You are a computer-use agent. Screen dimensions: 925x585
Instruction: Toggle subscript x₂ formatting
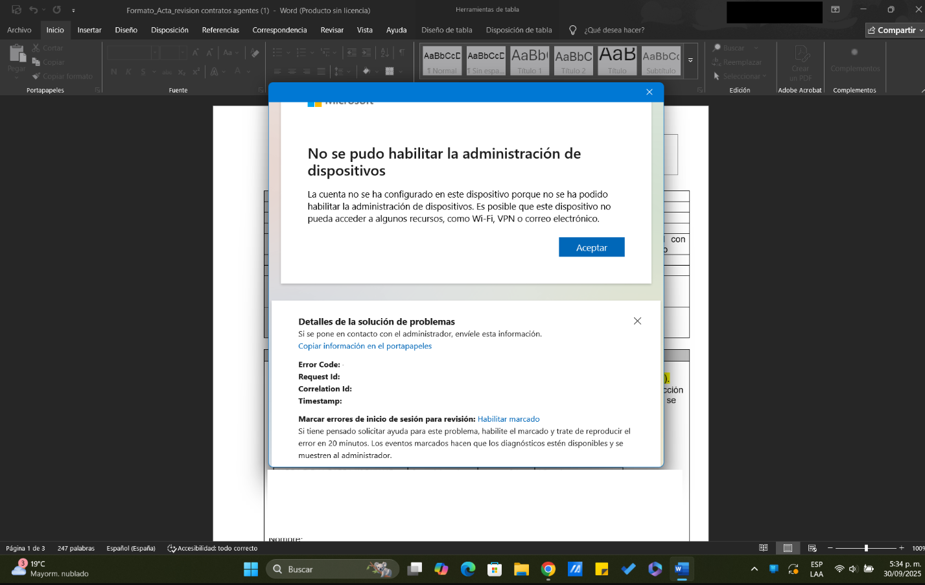tap(181, 71)
